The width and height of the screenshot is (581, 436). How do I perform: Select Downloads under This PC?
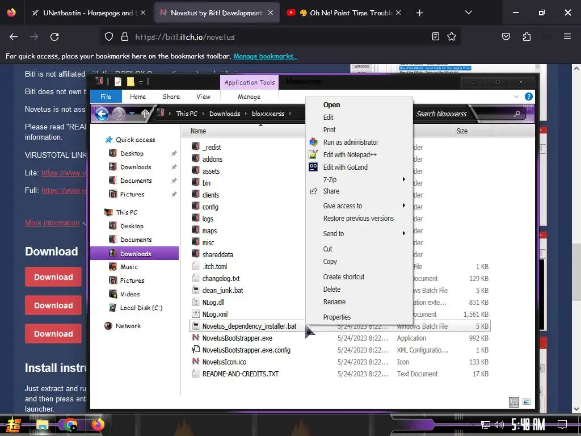pyautogui.click(x=135, y=254)
